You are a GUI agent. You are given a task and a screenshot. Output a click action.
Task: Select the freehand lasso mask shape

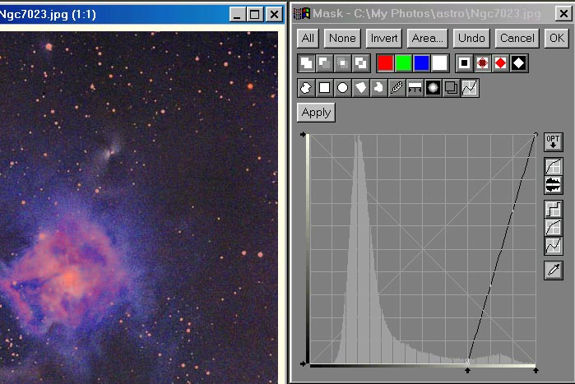306,88
